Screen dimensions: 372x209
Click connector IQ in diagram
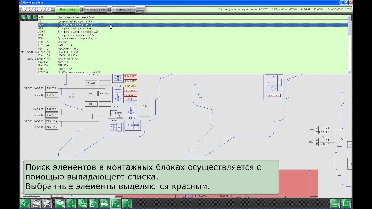click(x=323, y=142)
